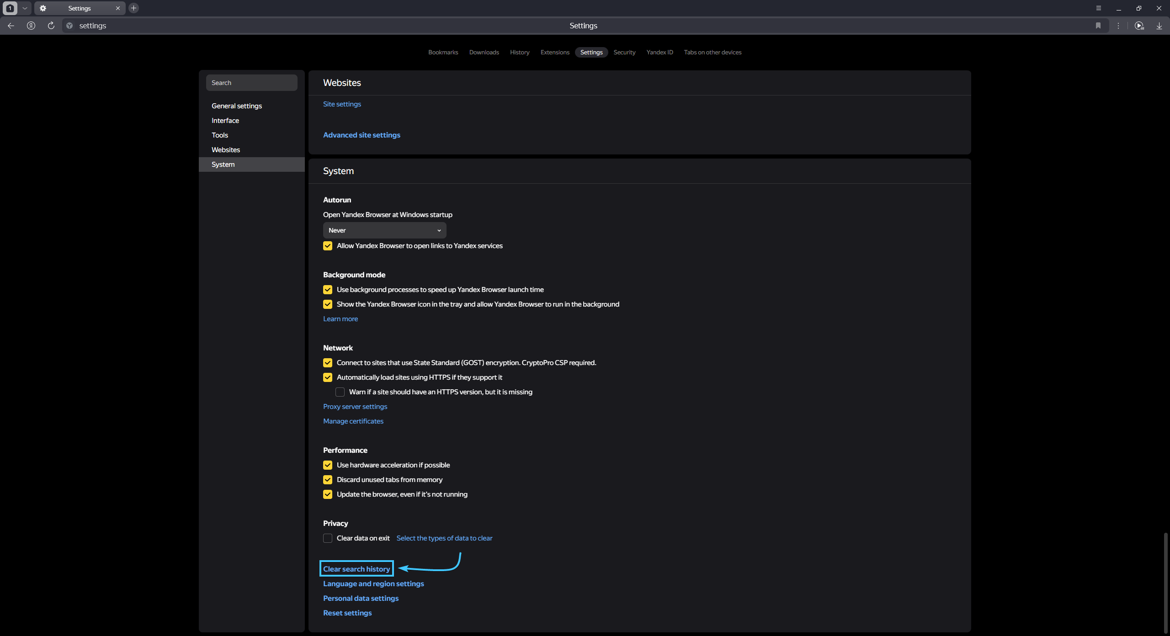Toggle Allow Yandex Browser to open links checkbox

(x=328, y=246)
